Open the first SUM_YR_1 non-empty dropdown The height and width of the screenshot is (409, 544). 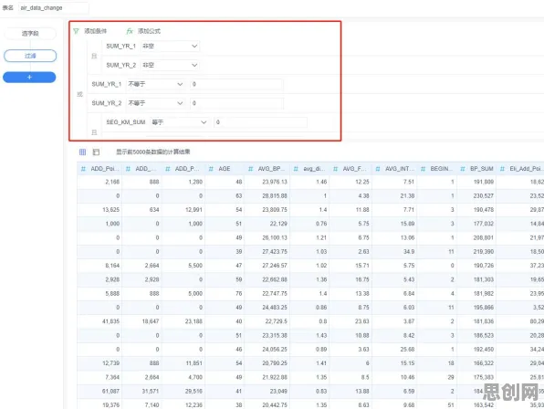170,47
